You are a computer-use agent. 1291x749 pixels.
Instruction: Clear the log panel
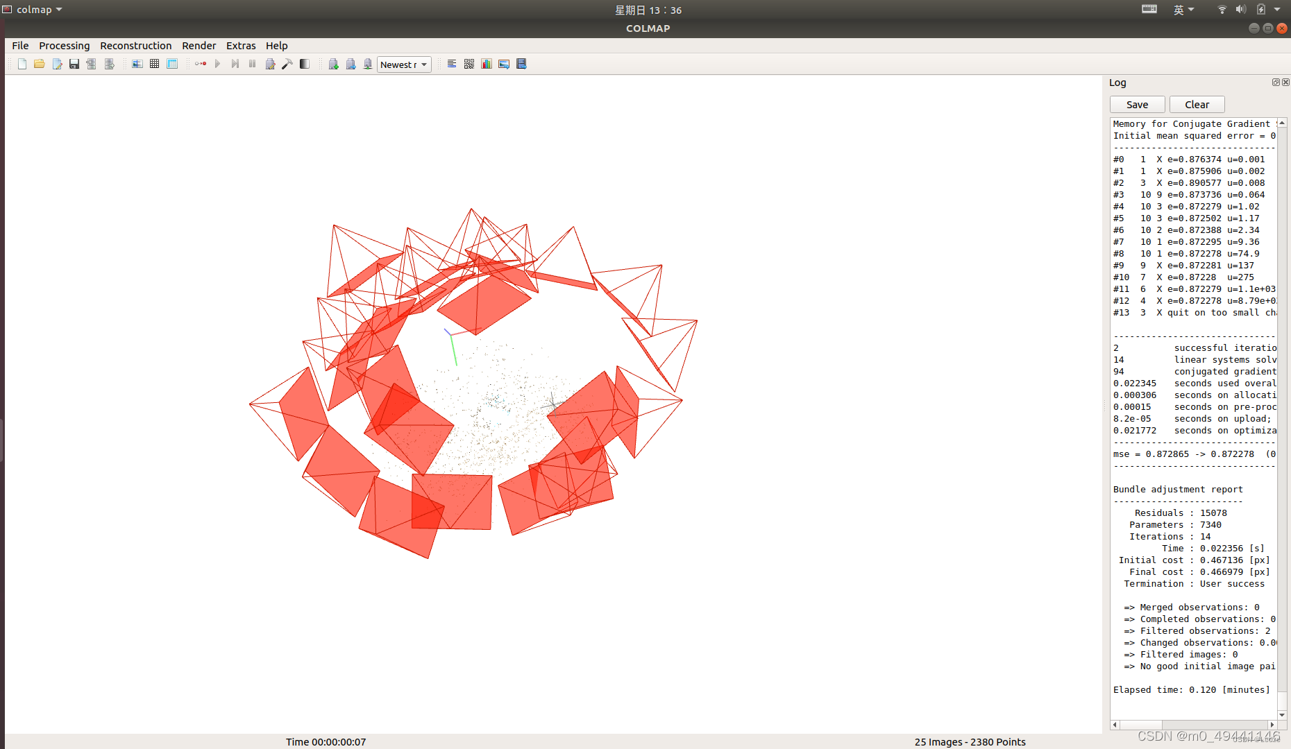1197,104
